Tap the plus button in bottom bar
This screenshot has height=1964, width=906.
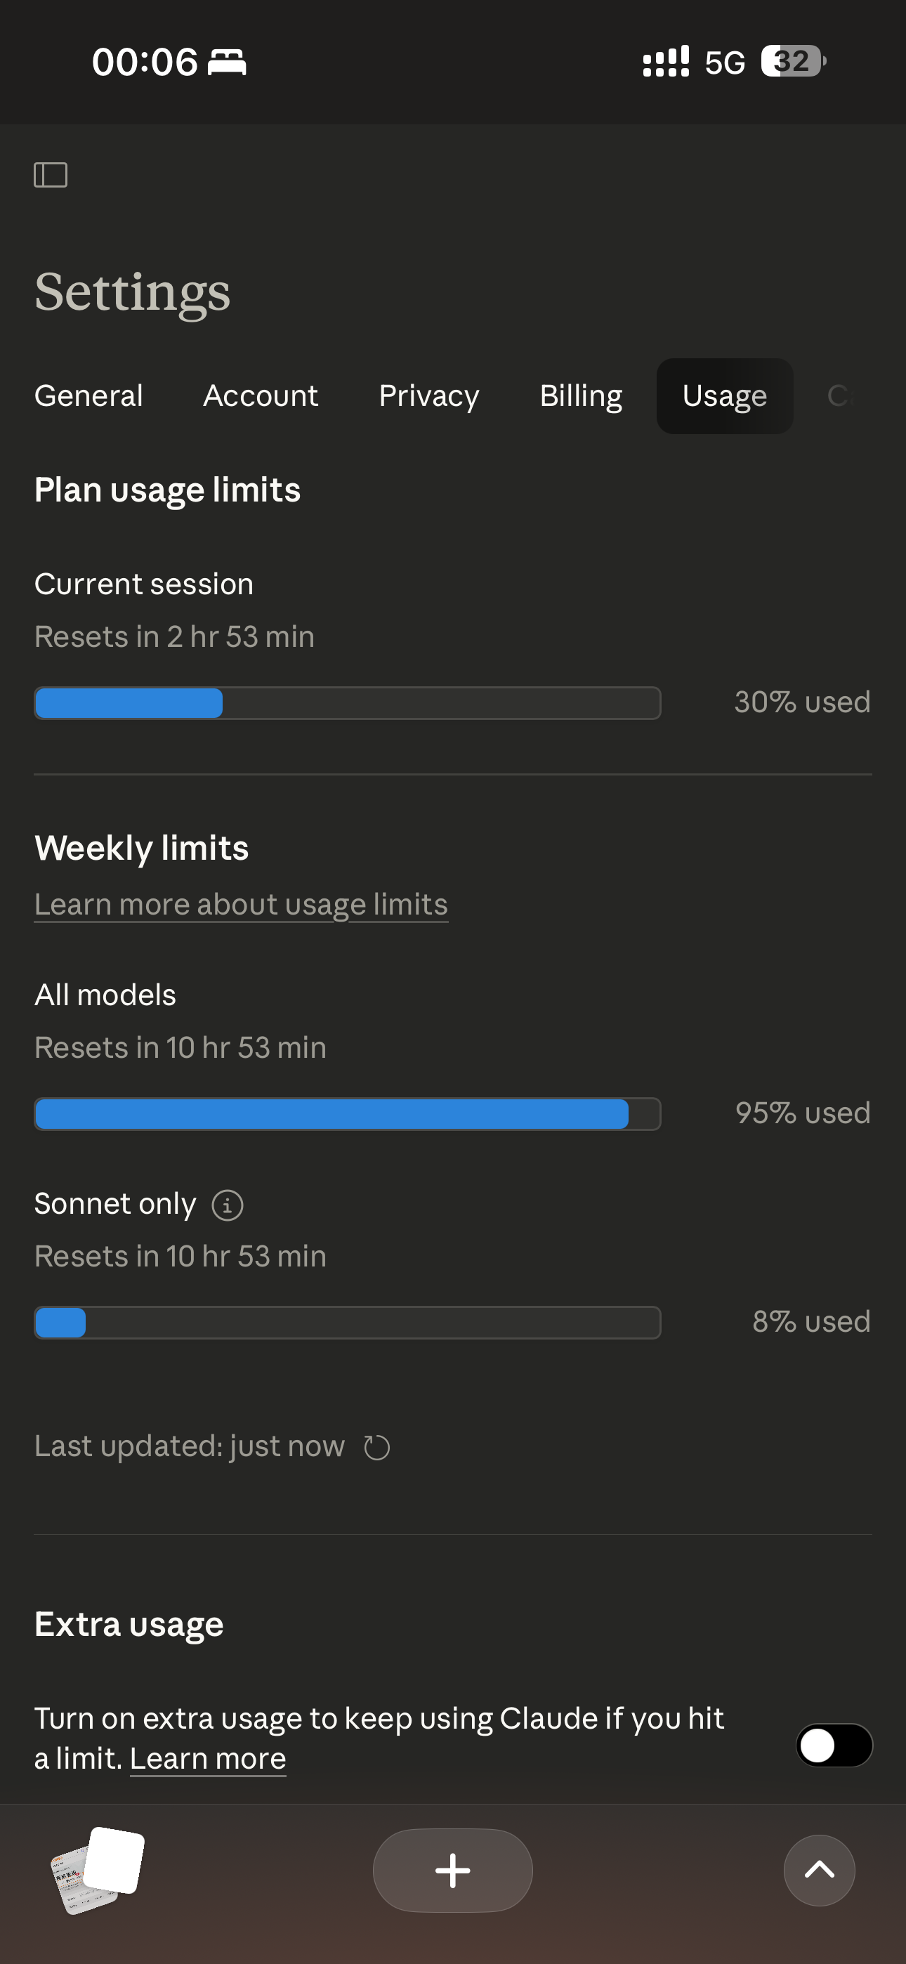(x=452, y=1869)
